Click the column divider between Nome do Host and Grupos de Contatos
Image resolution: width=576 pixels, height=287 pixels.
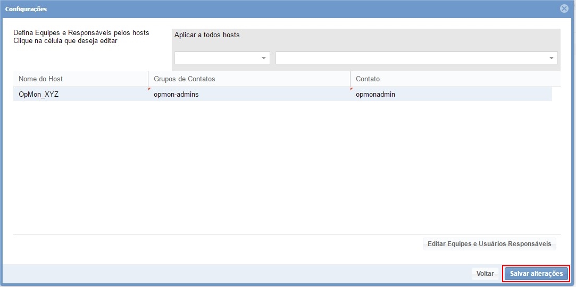pyautogui.click(x=148, y=79)
